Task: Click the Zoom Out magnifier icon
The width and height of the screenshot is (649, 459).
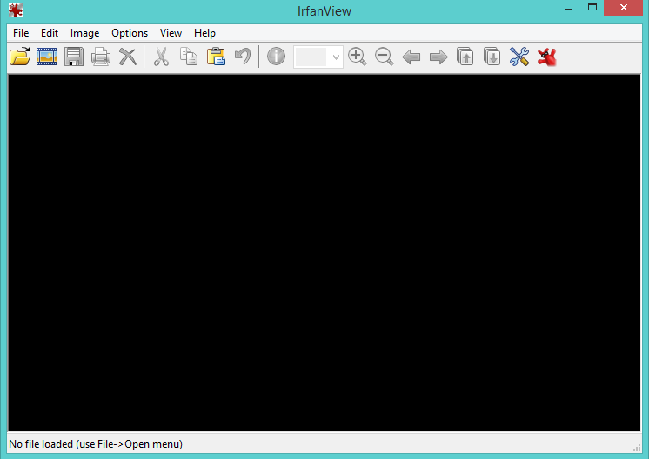Action: click(384, 57)
